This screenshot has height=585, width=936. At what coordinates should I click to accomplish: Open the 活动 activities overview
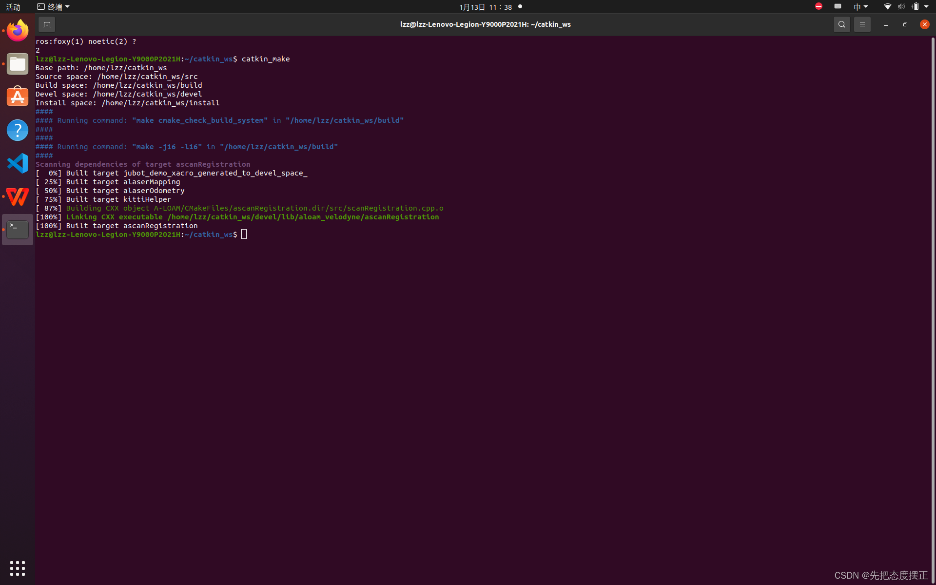coord(13,7)
